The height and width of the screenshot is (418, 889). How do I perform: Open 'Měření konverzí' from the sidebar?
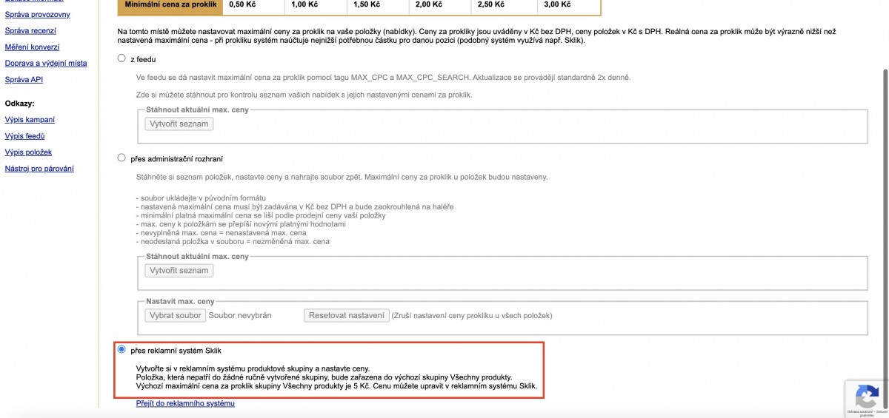(x=32, y=47)
